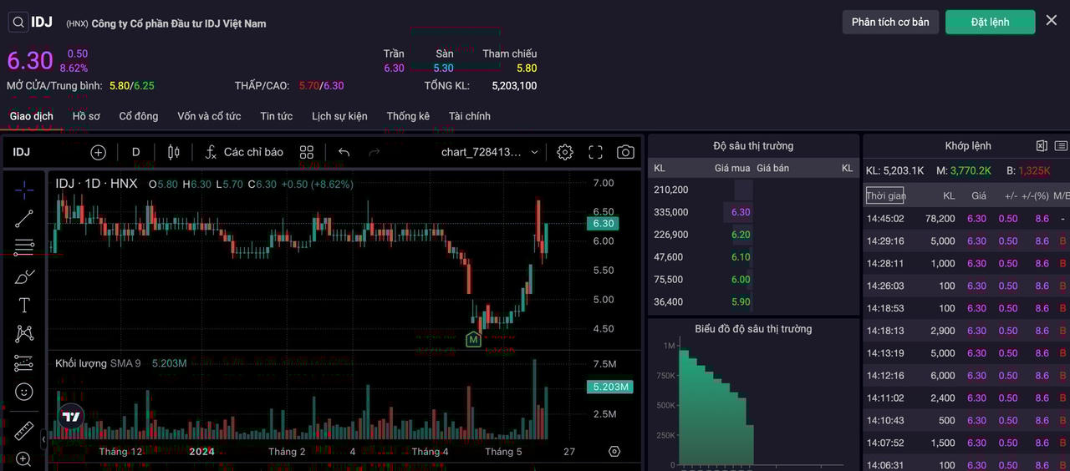Viewport: 1070px width, 471px height.
Task: Click the IDJ symbol search field
Action: pos(32,23)
